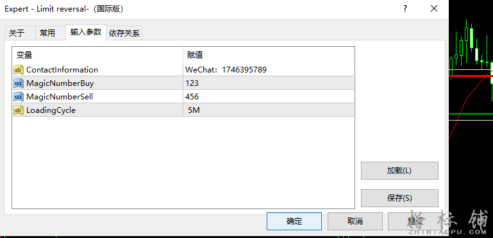493x238 pixels.
Task: Click the 变量 column header
Action: 98,55
